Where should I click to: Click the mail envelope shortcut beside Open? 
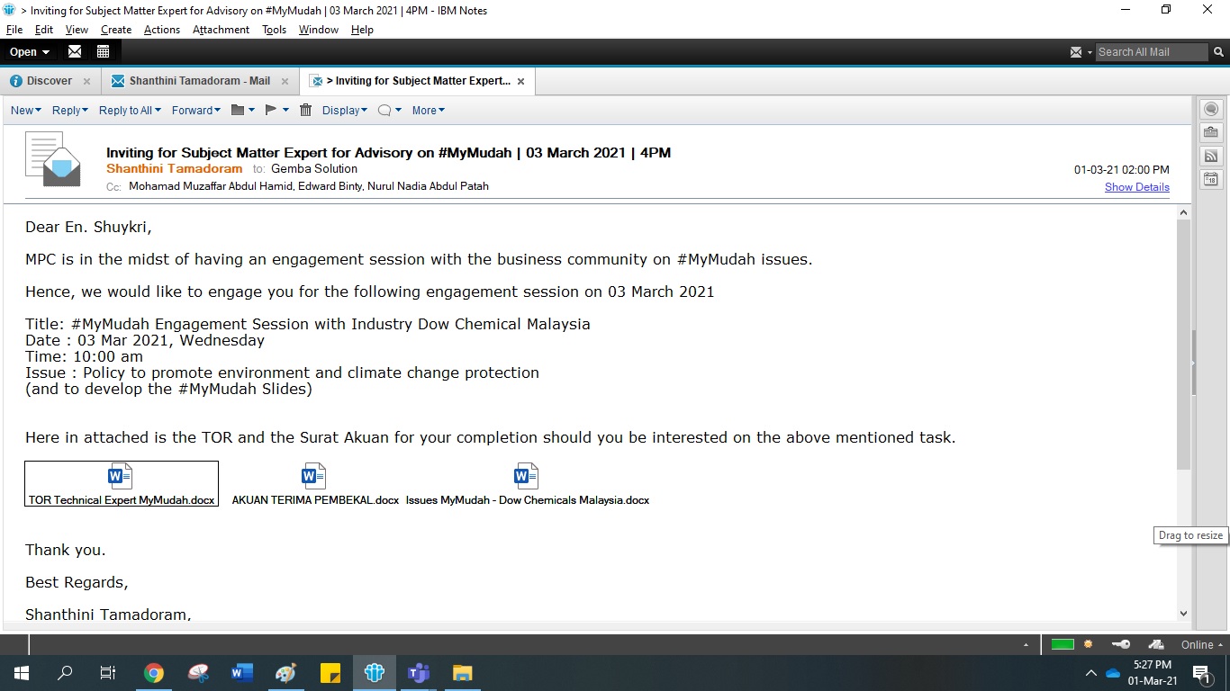point(75,51)
